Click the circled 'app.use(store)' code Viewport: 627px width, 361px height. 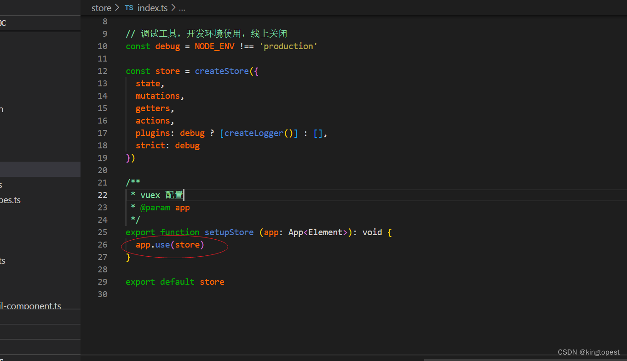(x=170, y=244)
